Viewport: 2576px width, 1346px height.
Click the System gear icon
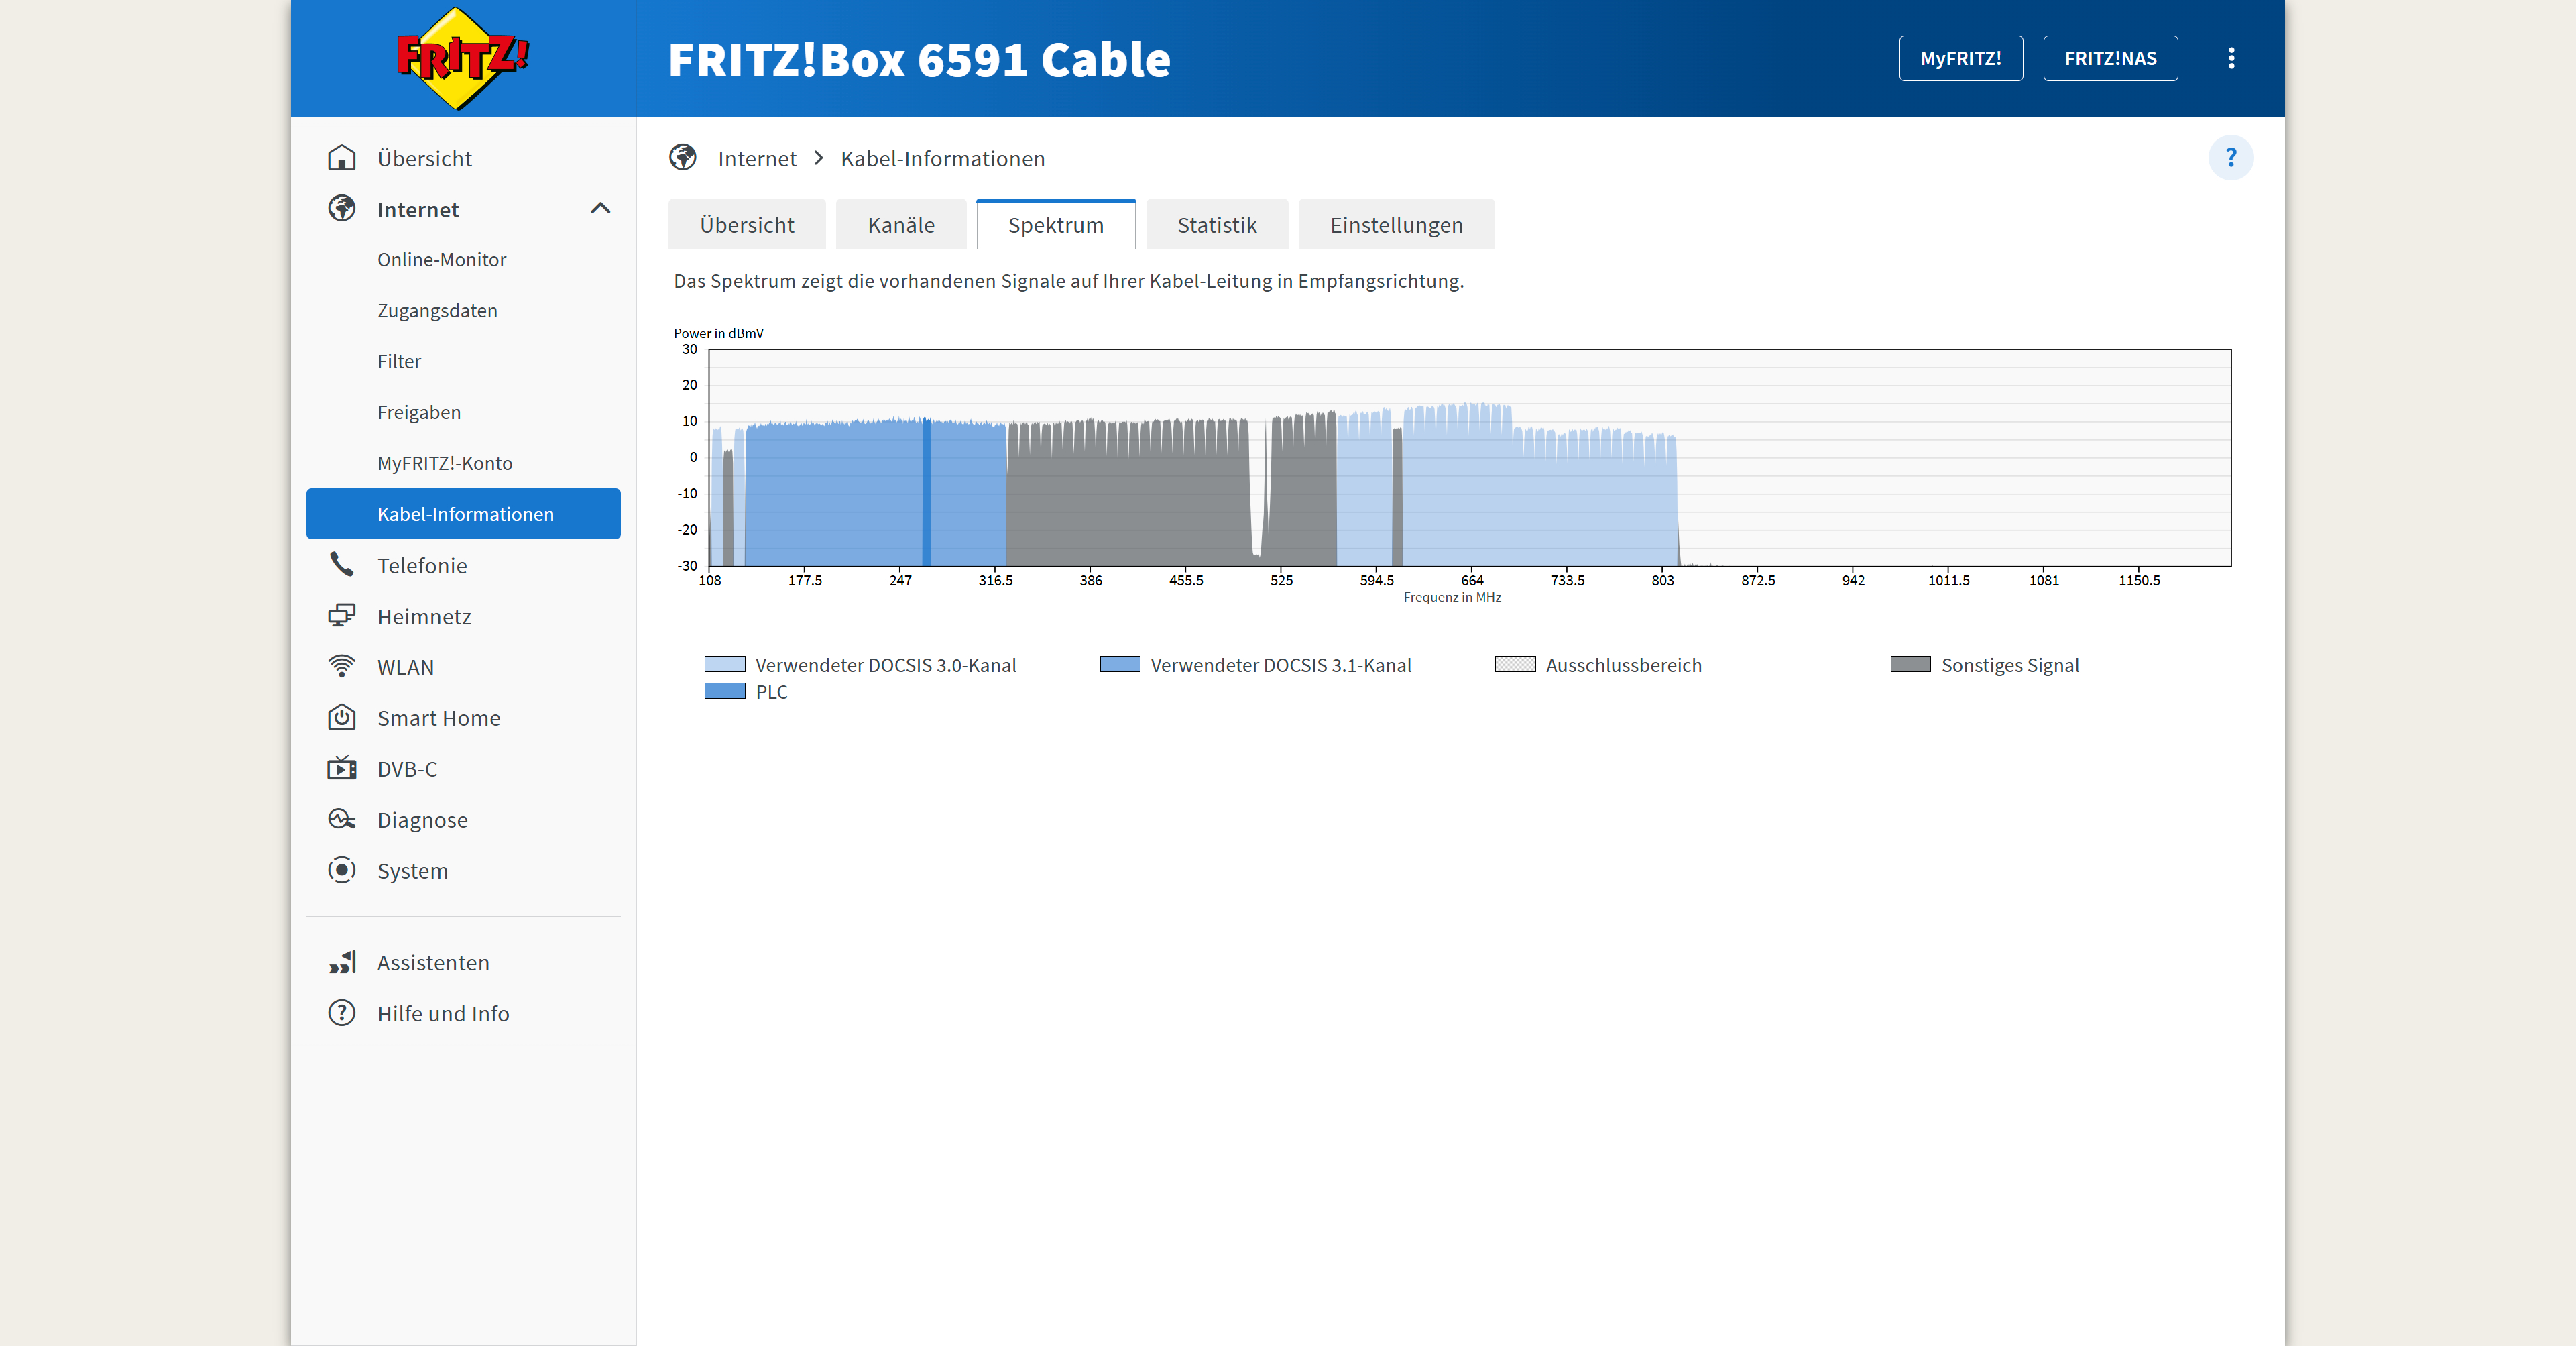pyautogui.click(x=341, y=870)
